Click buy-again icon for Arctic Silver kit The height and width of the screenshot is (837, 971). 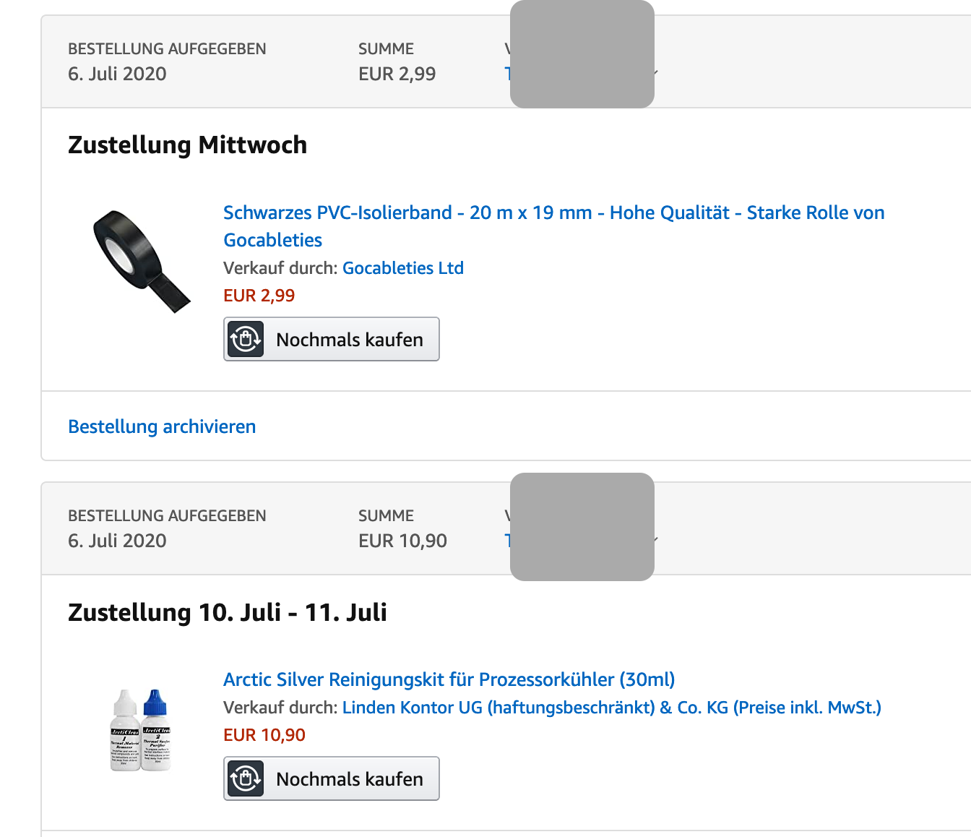[246, 778]
